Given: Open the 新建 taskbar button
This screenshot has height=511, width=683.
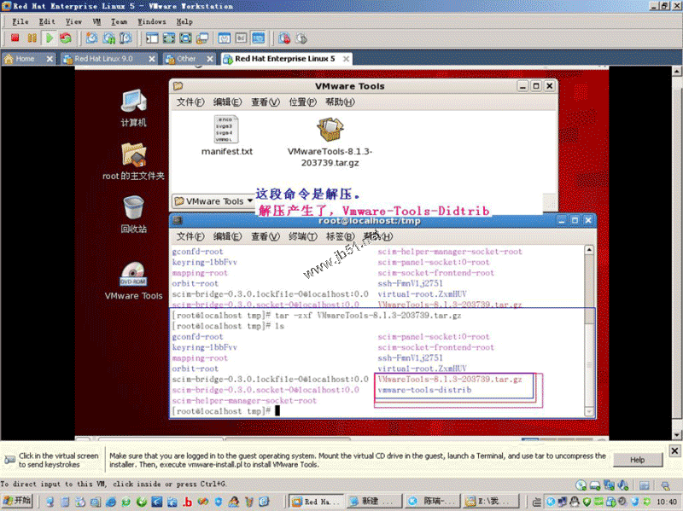Looking at the screenshot, I should [374, 502].
